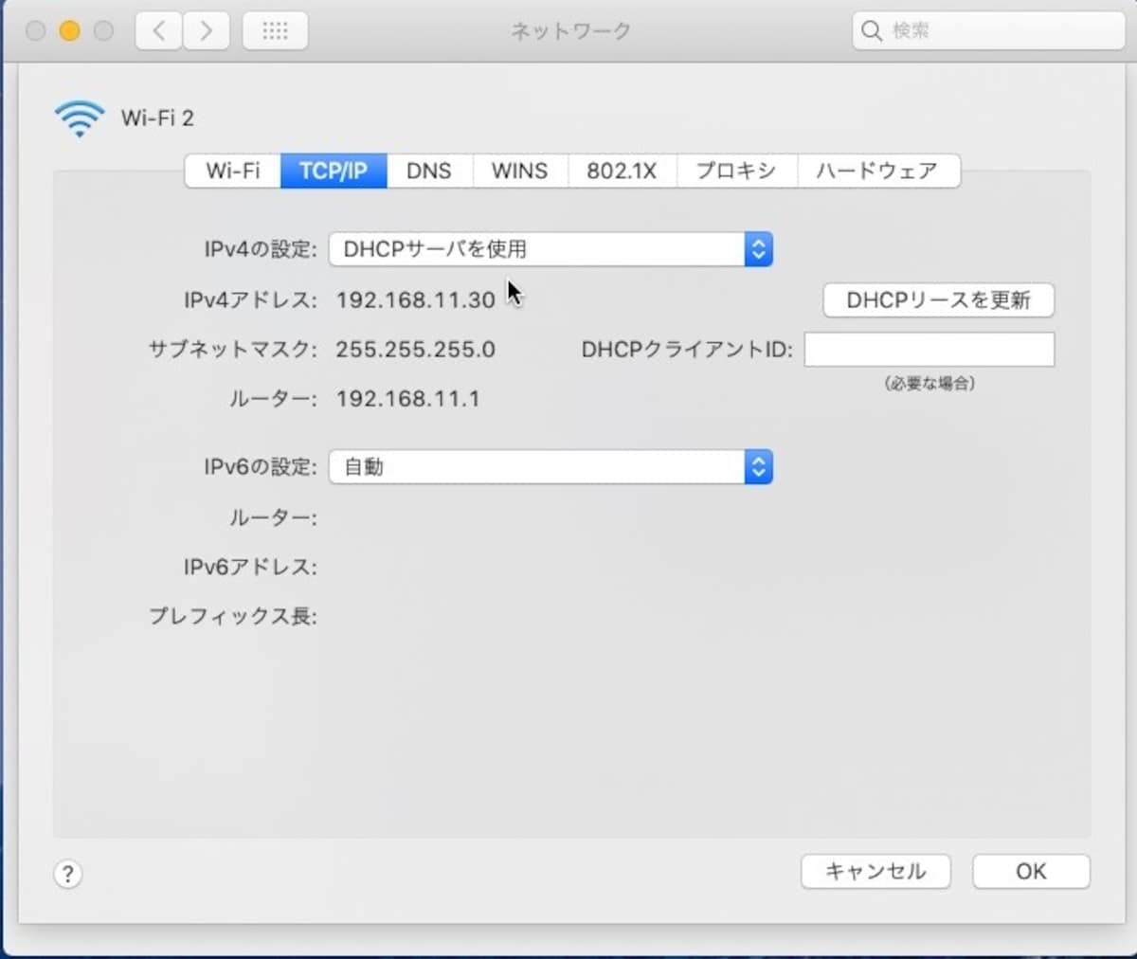The image size is (1137, 959).
Task: Click the IPv6アドレス label
Action: tap(250, 568)
